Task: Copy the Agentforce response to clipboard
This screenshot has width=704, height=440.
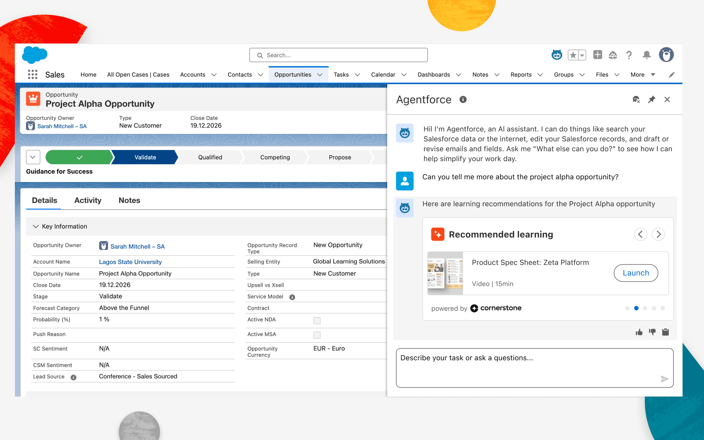Action: 665,332
